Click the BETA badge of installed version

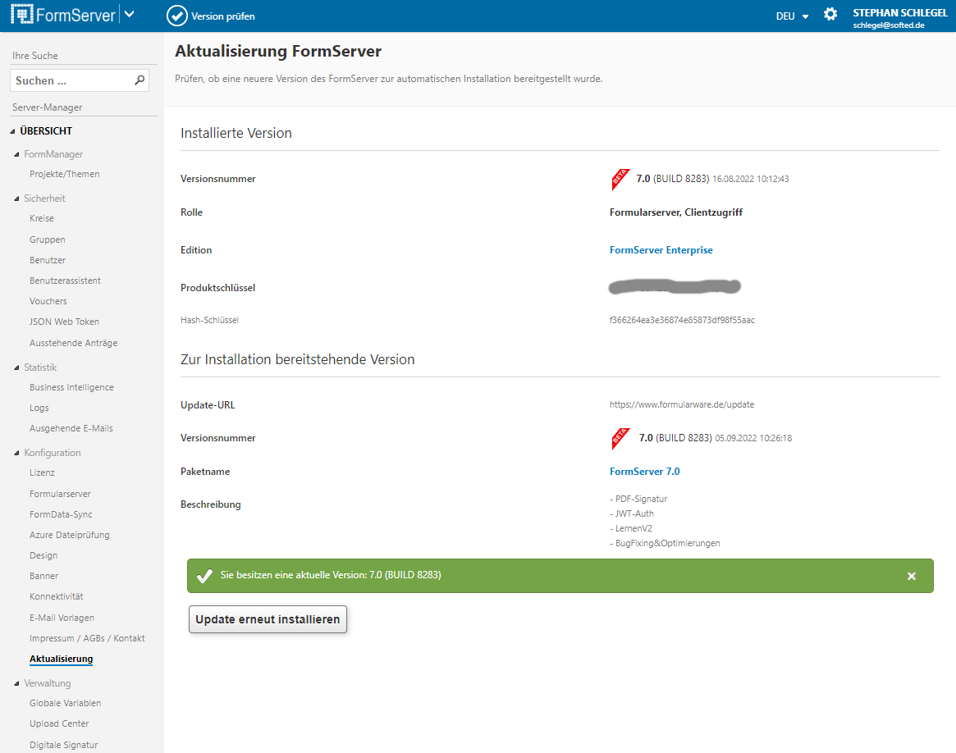coord(620,179)
